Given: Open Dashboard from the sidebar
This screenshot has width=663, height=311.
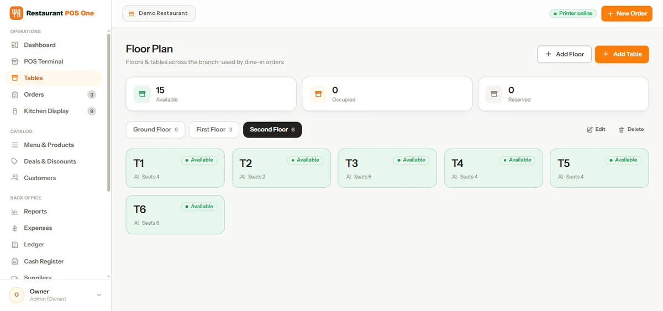Looking at the screenshot, I should click(53, 45).
